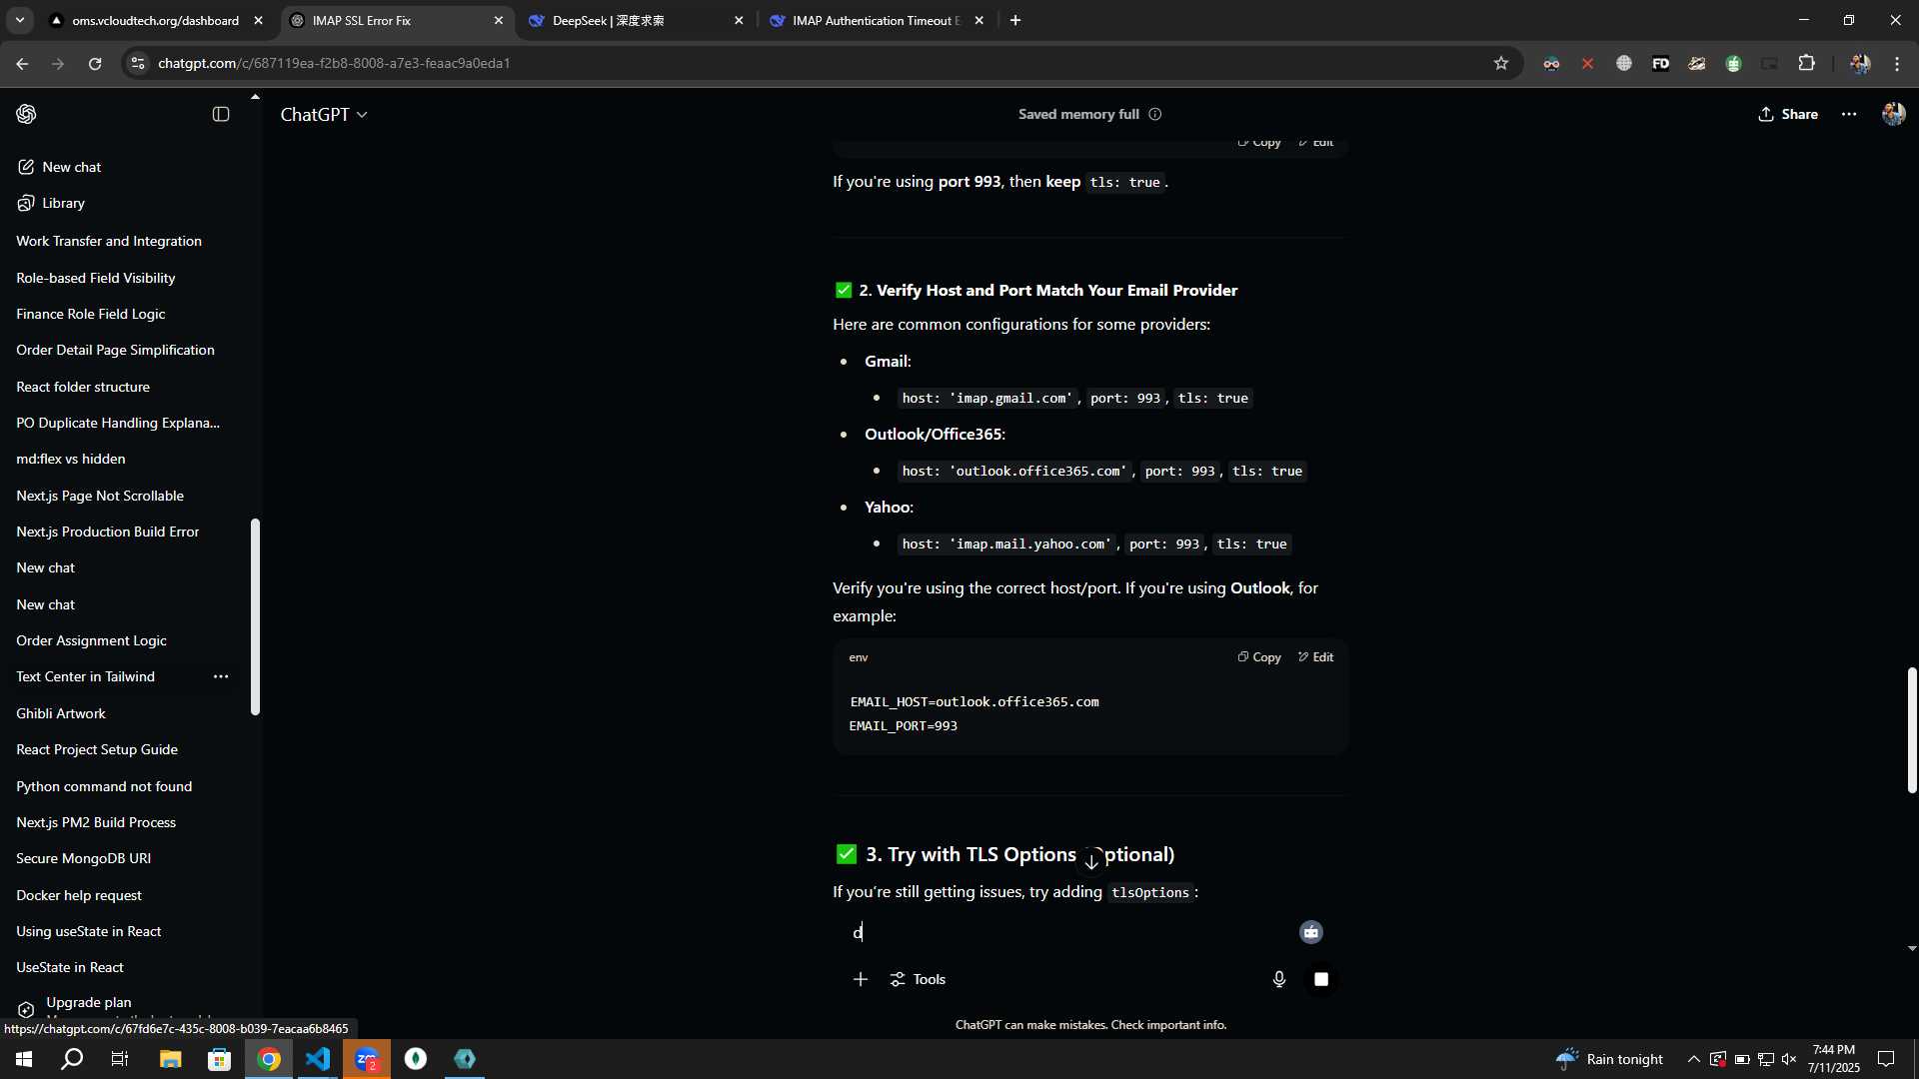The height and width of the screenshot is (1079, 1919).
Task: Open md:flex vs hidden chat
Action: tap(71, 459)
